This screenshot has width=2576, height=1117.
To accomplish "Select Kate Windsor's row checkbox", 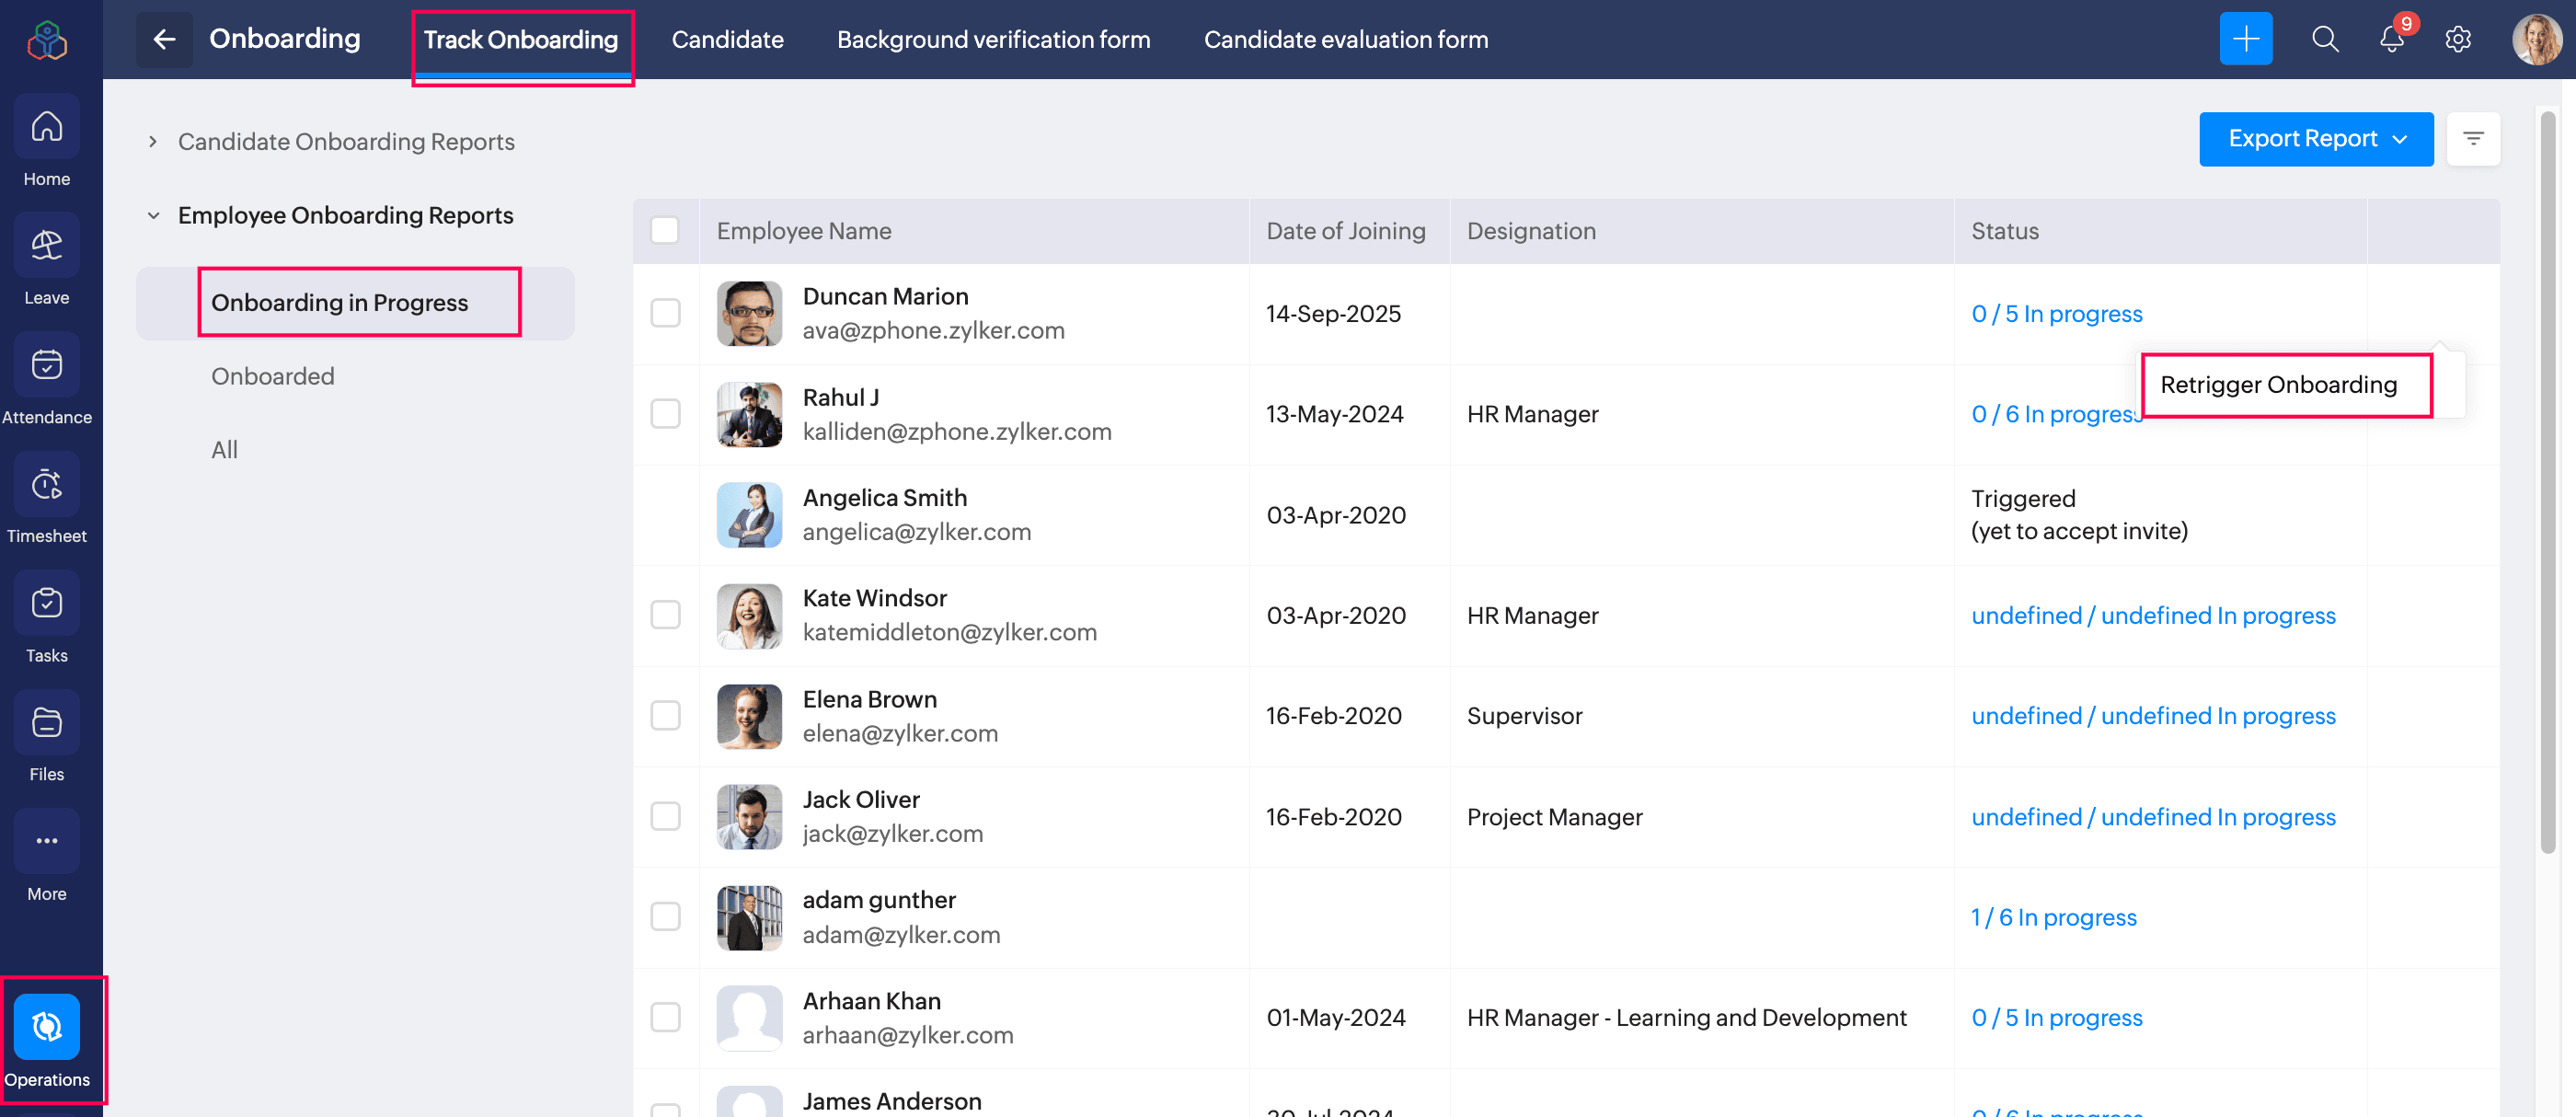I will [665, 615].
